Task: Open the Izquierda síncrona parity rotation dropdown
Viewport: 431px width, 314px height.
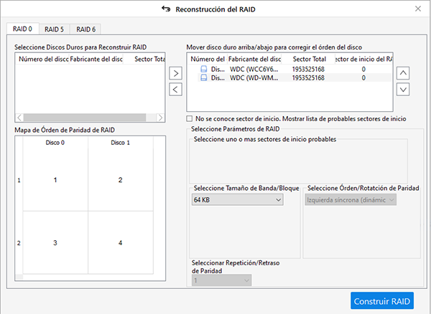Action: [351, 200]
